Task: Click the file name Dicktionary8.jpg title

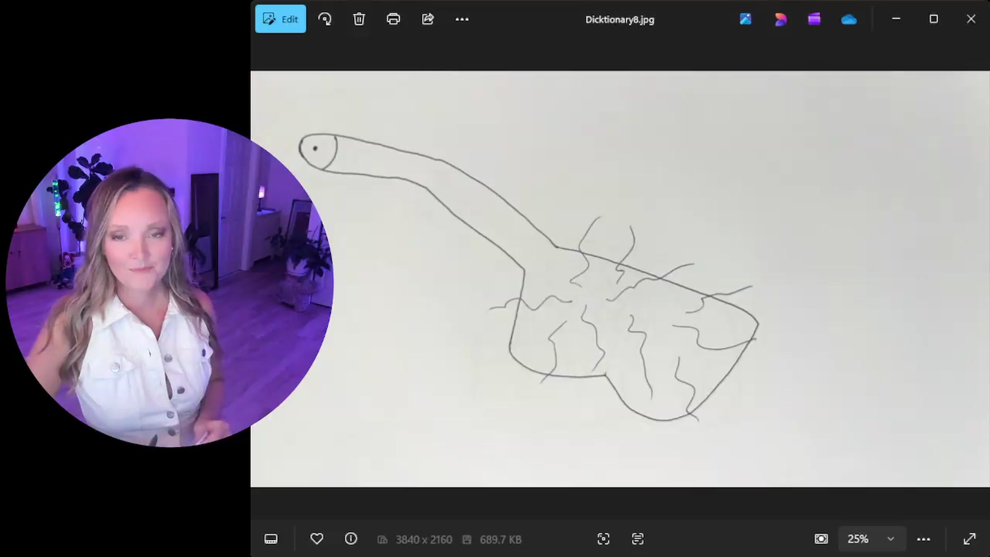Action: pos(619,20)
